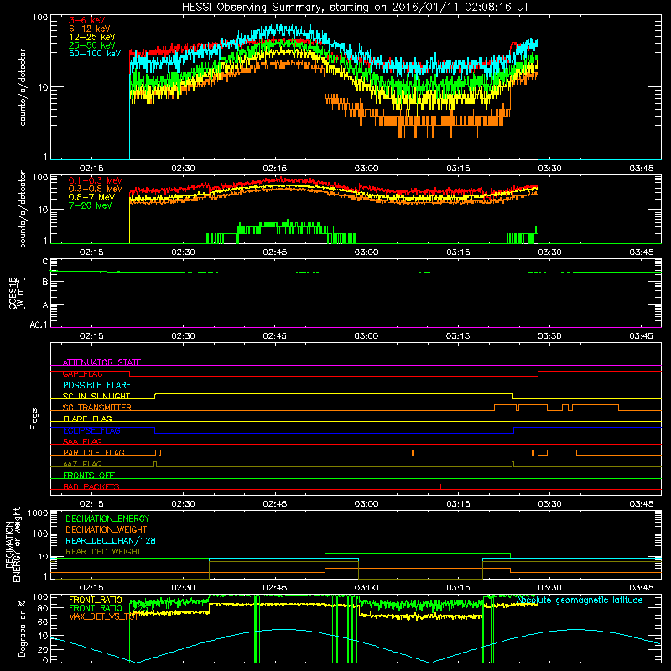Pick the SC_TRANSMITTER flag label
This screenshot has width=671, height=671.
point(96,408)
